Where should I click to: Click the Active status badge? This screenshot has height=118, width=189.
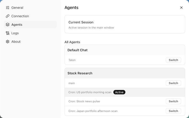point(119,92)
